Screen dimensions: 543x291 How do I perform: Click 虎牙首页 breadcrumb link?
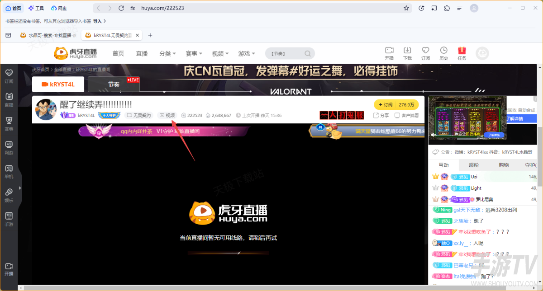pos(41,70)
